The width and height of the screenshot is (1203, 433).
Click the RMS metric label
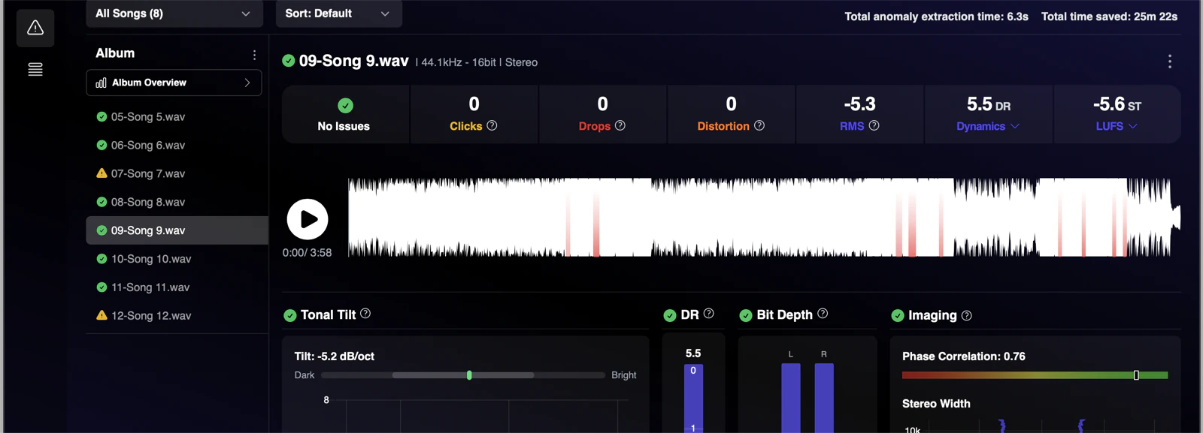852,126
